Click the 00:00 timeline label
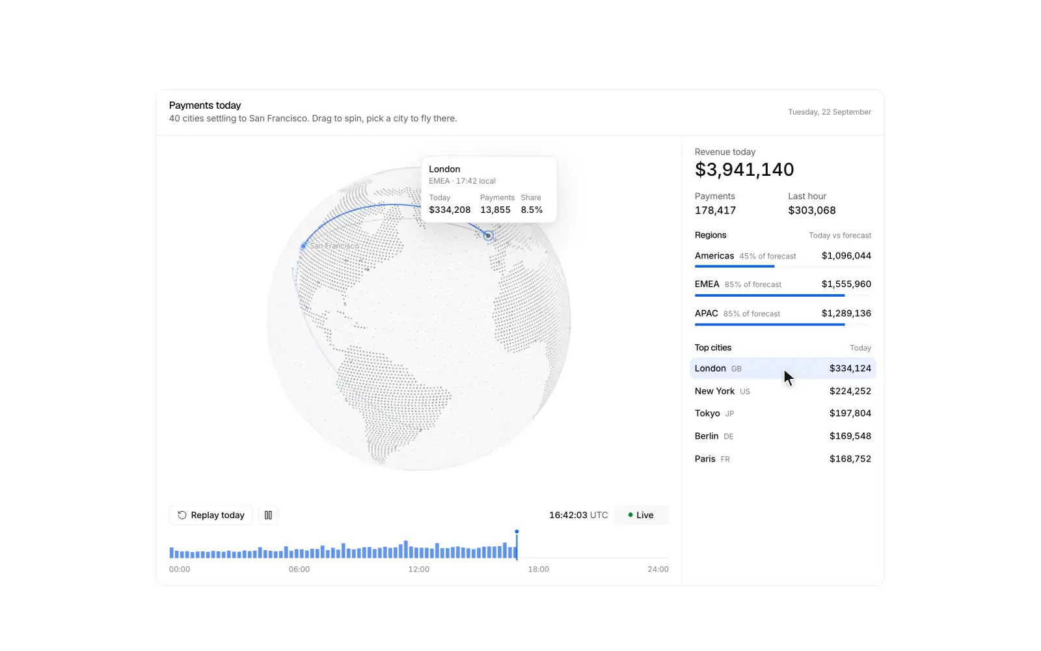1041x651 pixels. [x=180, y=570]
